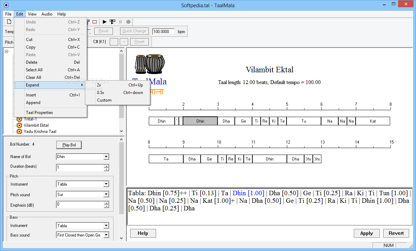Click the red rectangle toolbar icon
Viewport: 416px width, 251px height.
coord(95,22)
